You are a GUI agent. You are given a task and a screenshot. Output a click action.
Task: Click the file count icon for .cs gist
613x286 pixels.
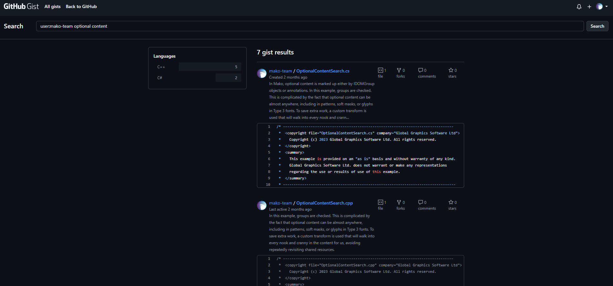381,70
